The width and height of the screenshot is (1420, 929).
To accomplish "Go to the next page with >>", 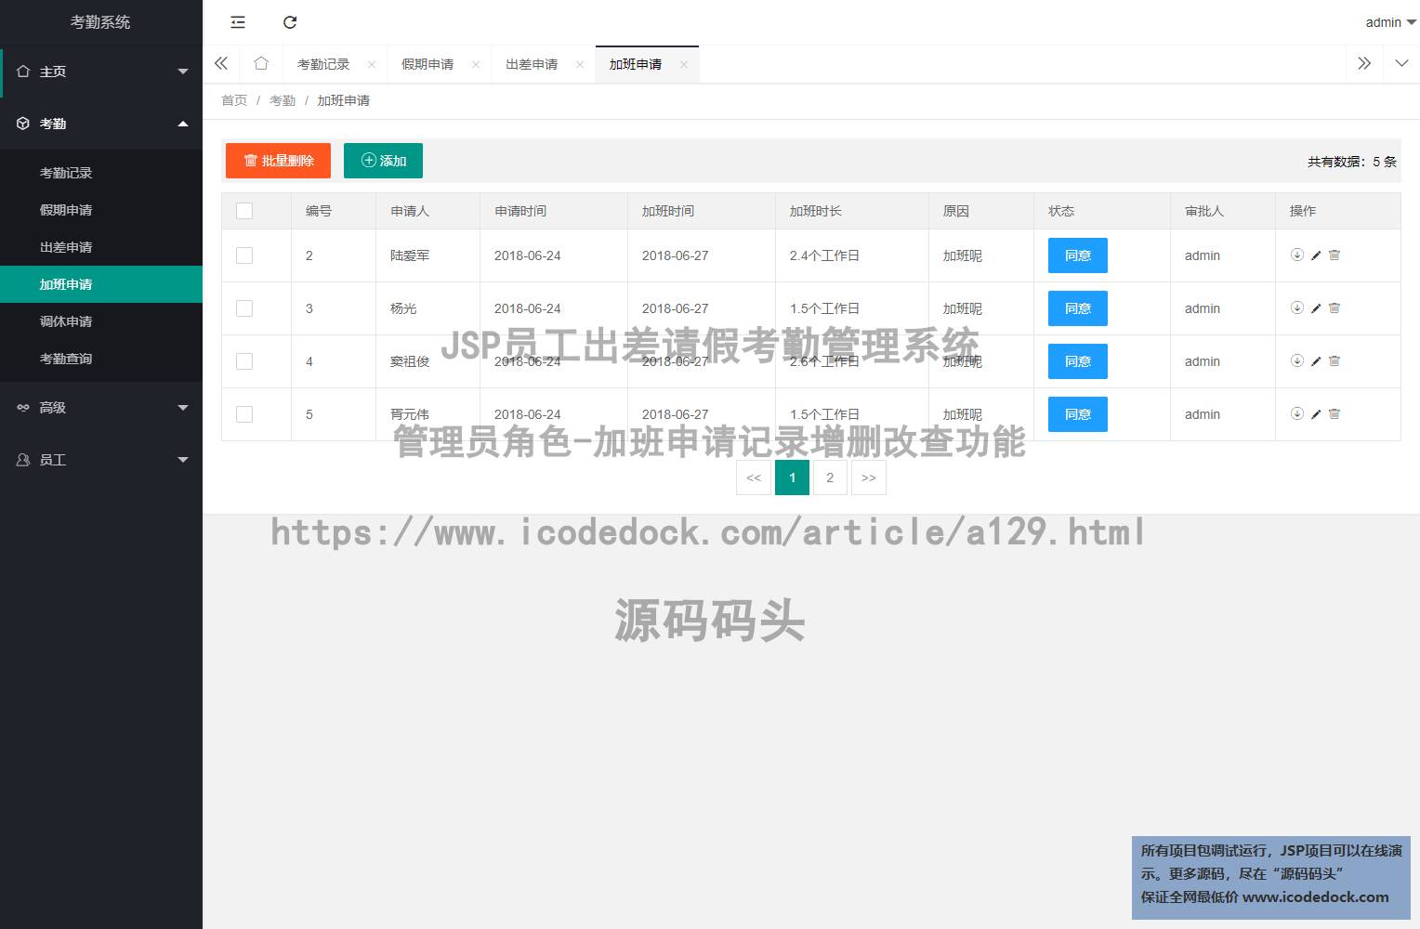I will tap(869, 478).
